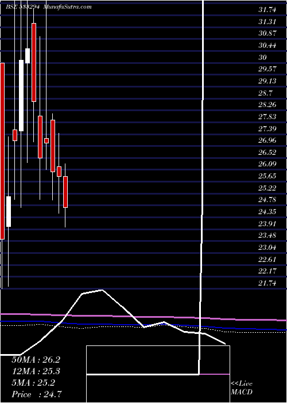Select the 22.61 price level label
The image size is (287, 403).
point(267,260)
